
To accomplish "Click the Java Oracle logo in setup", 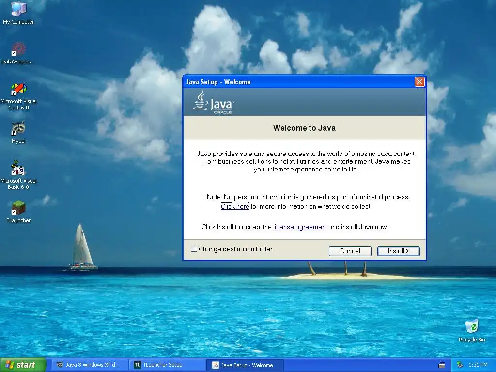I will click(214, 103).
